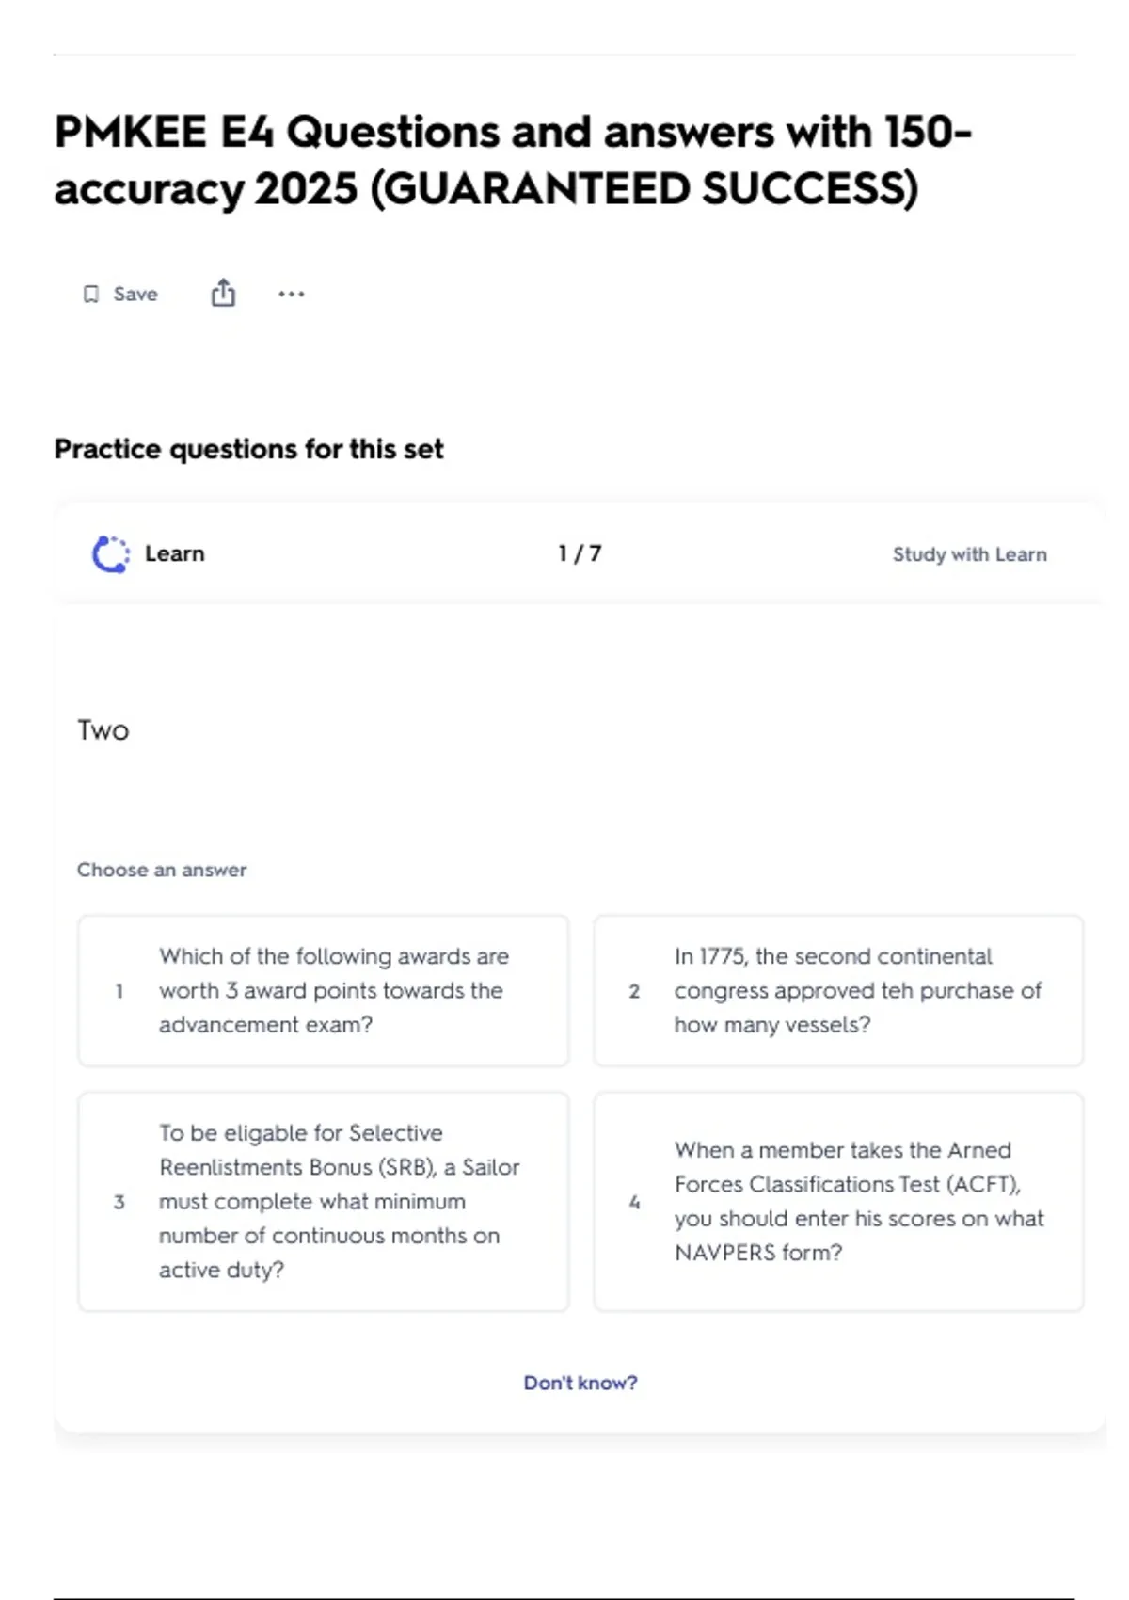Viewport: 1129px width, 1600px height.
Task: Click the prompt term Two
Action: click(x=103, y=730)
